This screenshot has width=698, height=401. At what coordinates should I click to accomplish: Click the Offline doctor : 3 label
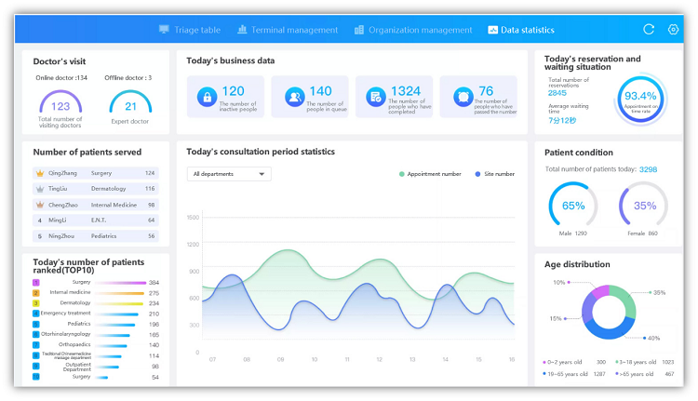pos(128,78)
